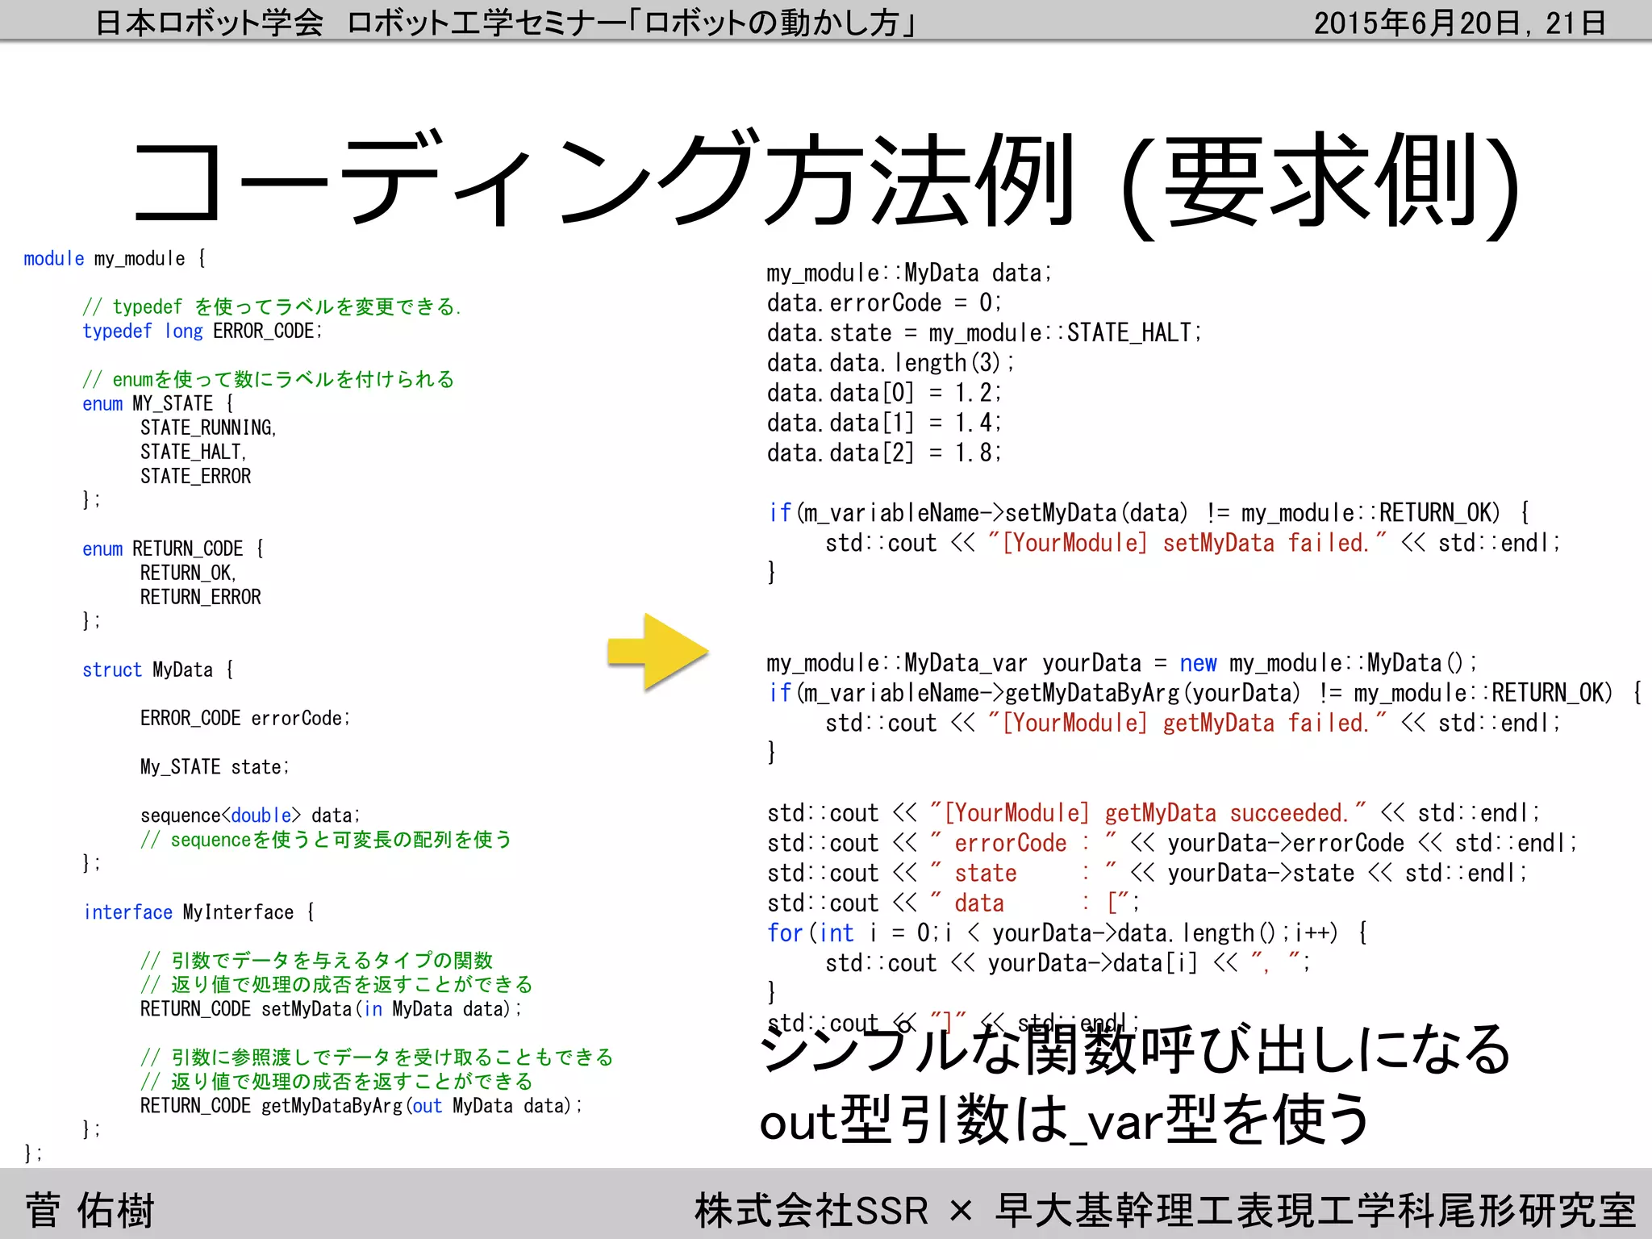Image resolution: width=1652 pixels, height=1239 pixels.
Task: Click the STATE_RUNNING enum value
Action: click(x=208, y=428)
